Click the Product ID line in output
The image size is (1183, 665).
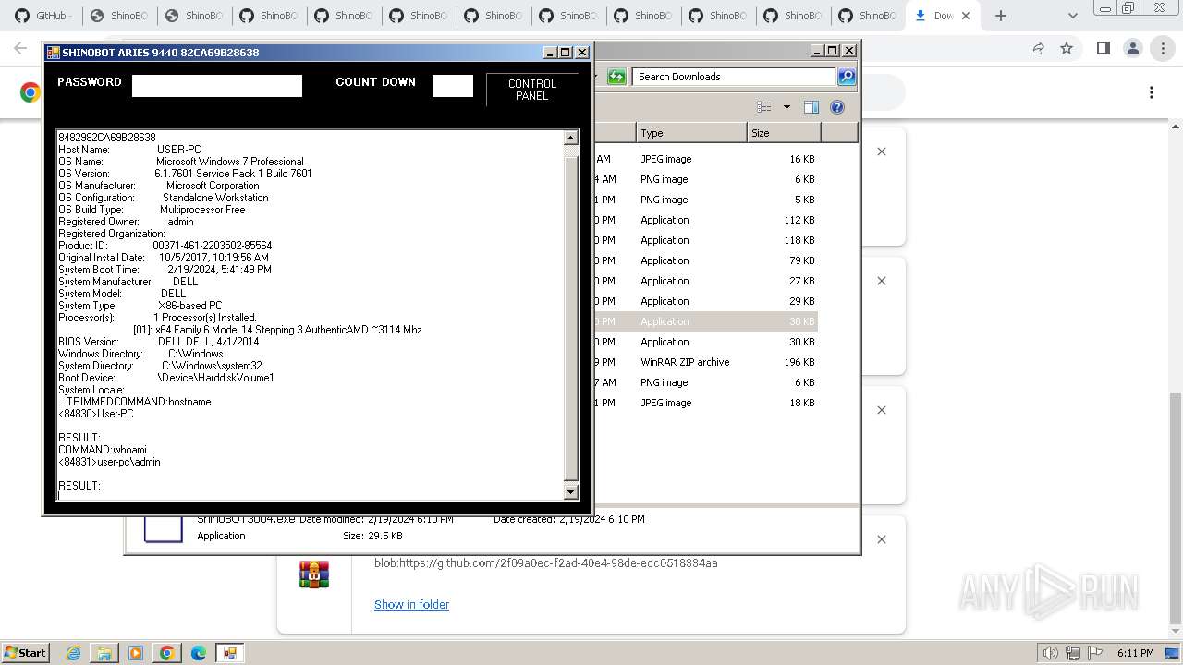[165, 246]
